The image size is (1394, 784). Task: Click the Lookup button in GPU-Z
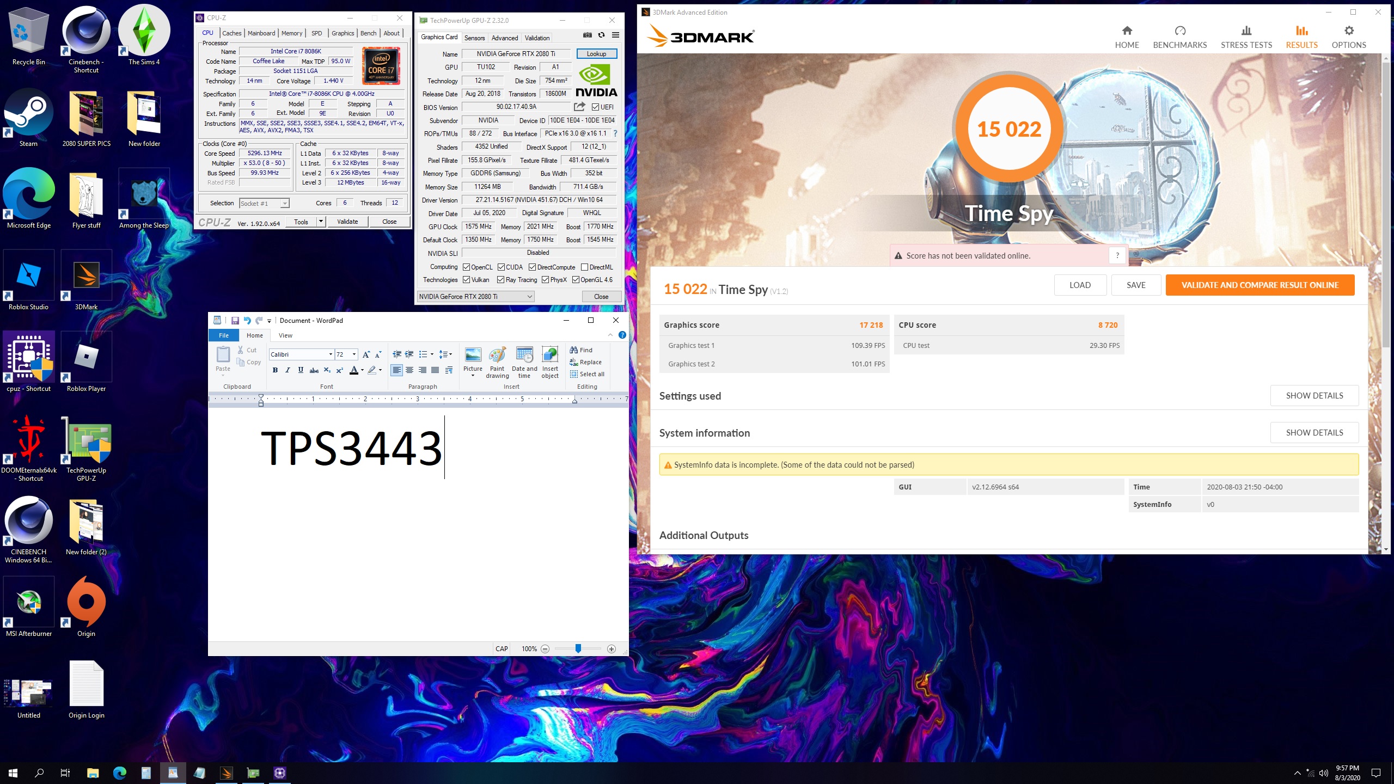(596, 54)
